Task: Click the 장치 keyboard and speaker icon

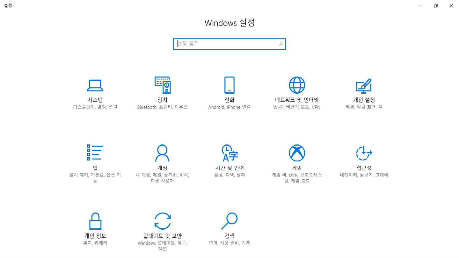Action: point(163,85)
